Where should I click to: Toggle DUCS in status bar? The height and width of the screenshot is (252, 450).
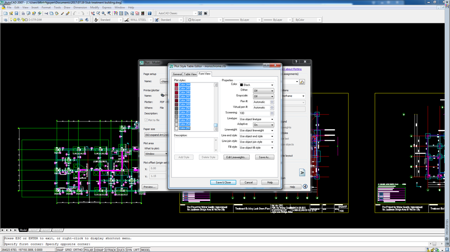pos(121,250)
